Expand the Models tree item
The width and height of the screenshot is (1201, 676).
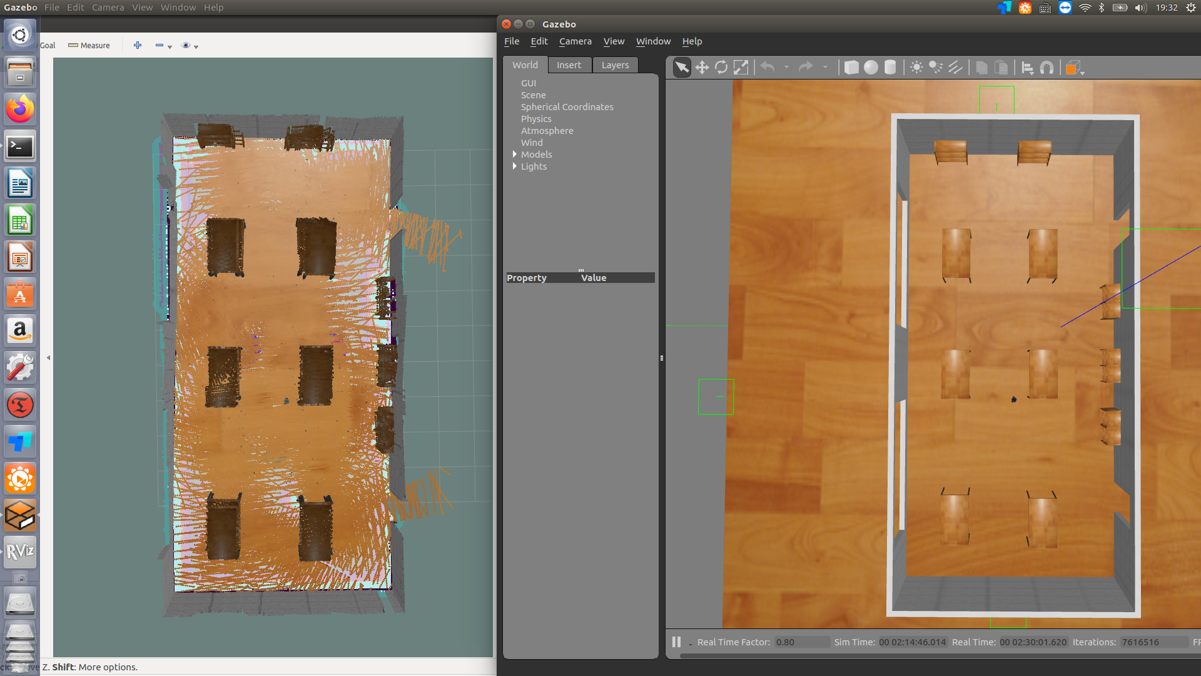pos(514,155)
